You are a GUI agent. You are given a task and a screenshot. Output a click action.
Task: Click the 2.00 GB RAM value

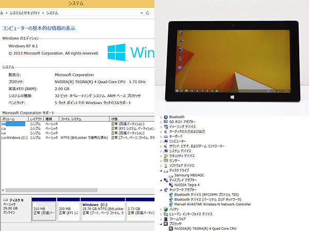62,89
